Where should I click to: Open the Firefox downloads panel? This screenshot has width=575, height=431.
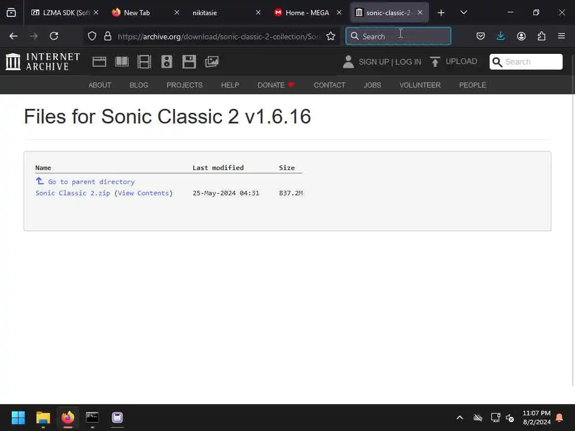click(x=500, y=36)
